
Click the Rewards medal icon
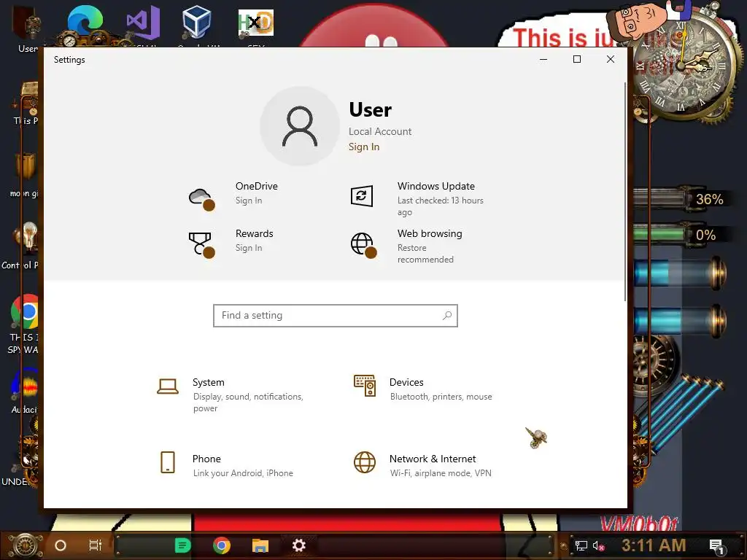pyautogui.click(x=201, y=245)
